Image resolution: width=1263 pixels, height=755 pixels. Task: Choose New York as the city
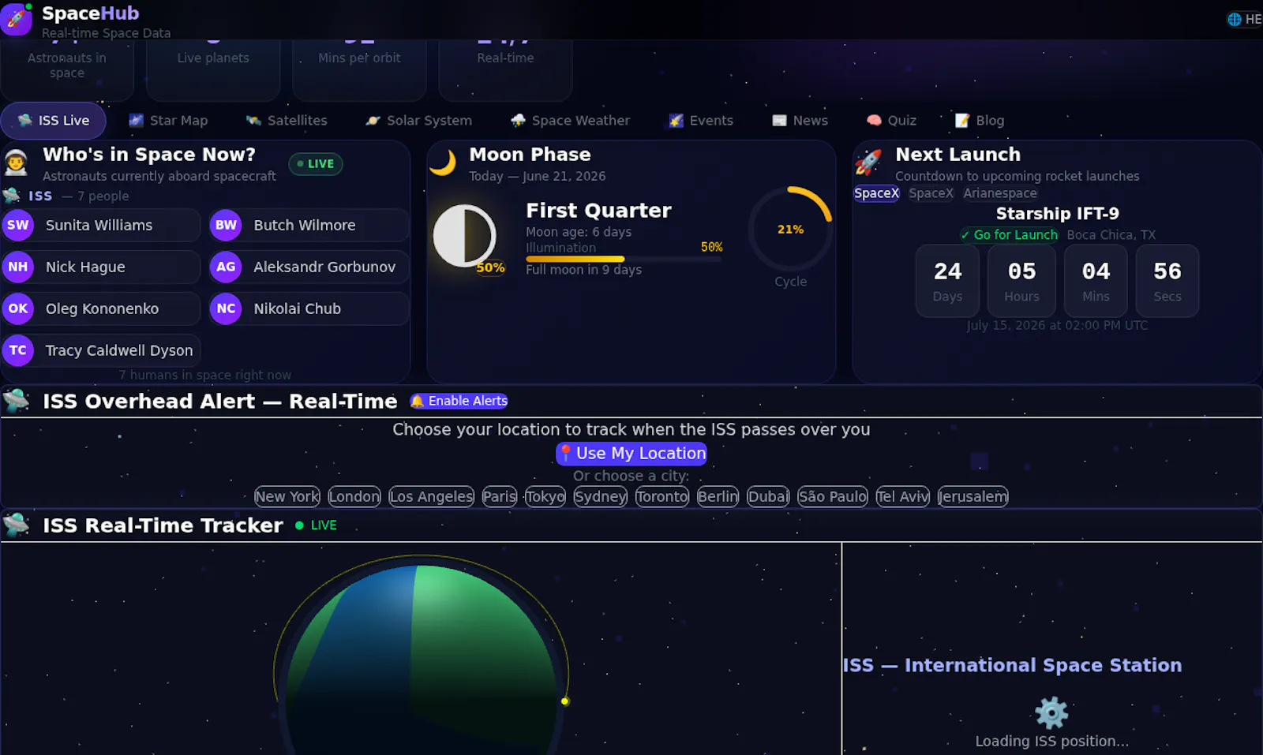pos(287,496)
